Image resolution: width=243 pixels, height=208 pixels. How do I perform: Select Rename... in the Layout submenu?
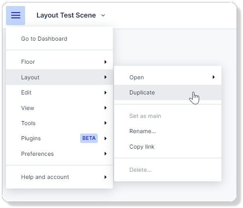point(142,131)
